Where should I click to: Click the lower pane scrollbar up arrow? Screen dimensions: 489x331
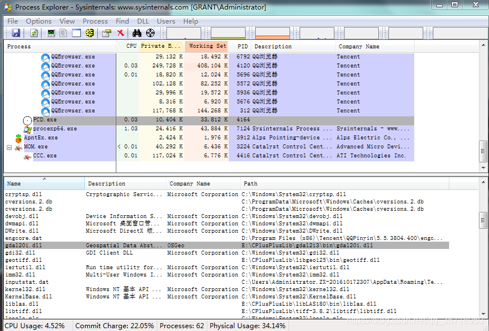click(x=483, y=182)
